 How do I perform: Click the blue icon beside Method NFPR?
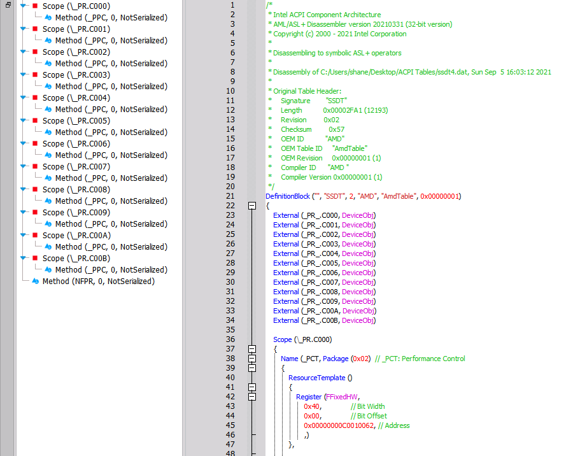[x=35, y=281]
